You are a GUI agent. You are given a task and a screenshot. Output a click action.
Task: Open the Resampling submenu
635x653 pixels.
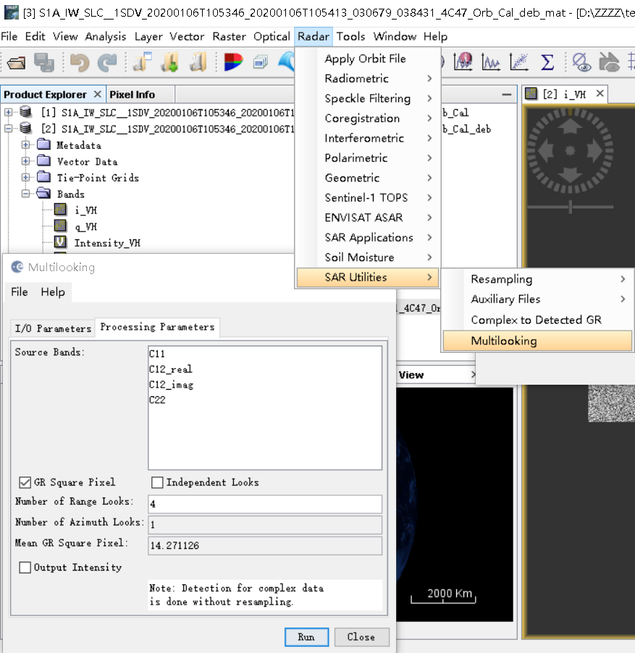[537, 279]
